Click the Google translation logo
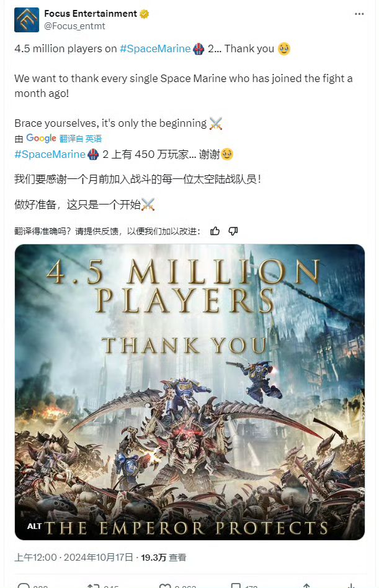The image size is (379, 588). click(x=41, y=139)
